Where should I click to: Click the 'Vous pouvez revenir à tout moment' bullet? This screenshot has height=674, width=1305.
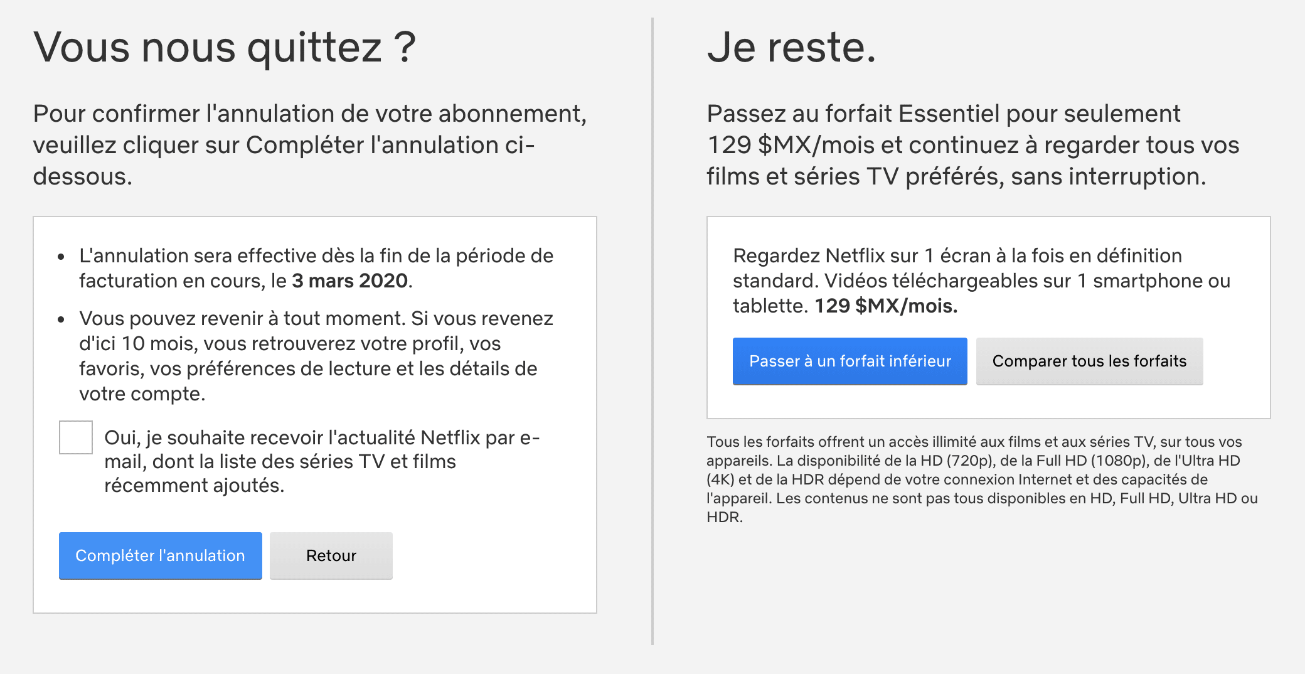point(316,356)
